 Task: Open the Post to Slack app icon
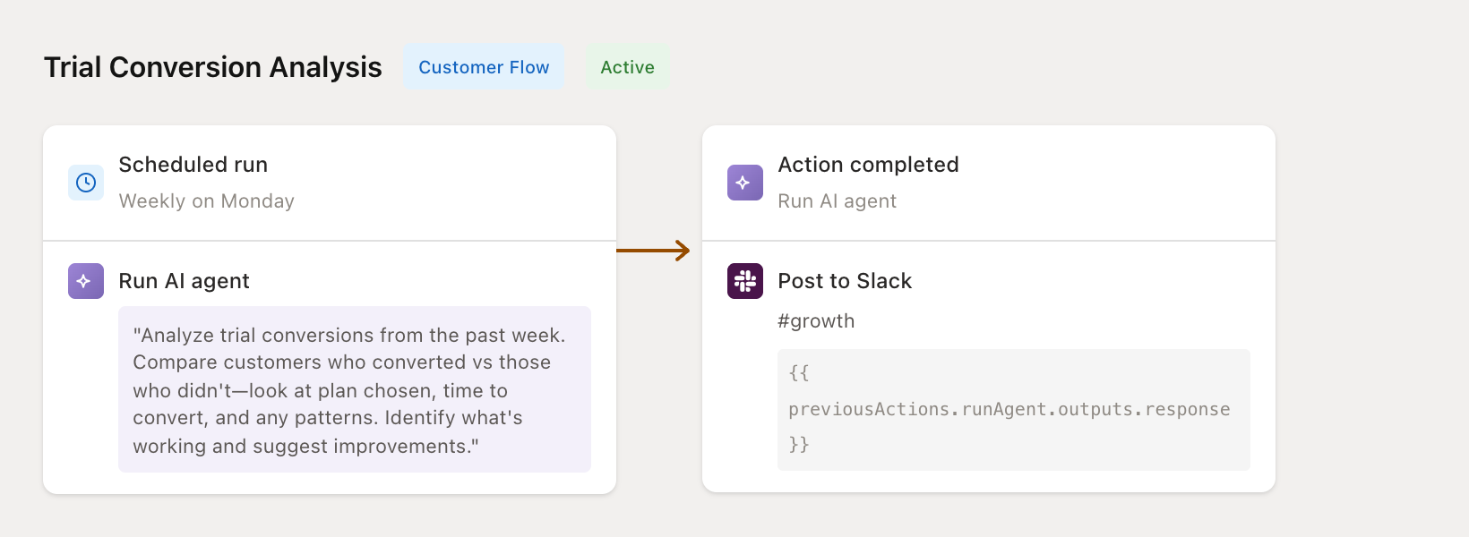pos(744,280)
